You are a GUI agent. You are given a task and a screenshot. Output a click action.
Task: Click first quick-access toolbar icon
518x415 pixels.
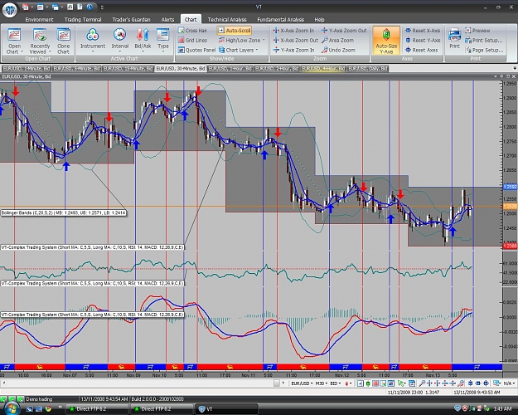click(x=26, y=7)
